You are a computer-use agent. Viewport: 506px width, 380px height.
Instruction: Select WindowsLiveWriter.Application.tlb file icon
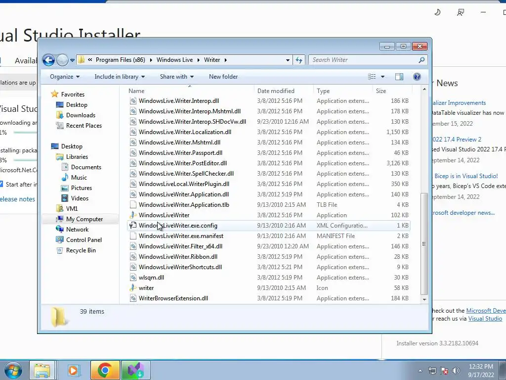pyautogui.click(x=133, y=204)
